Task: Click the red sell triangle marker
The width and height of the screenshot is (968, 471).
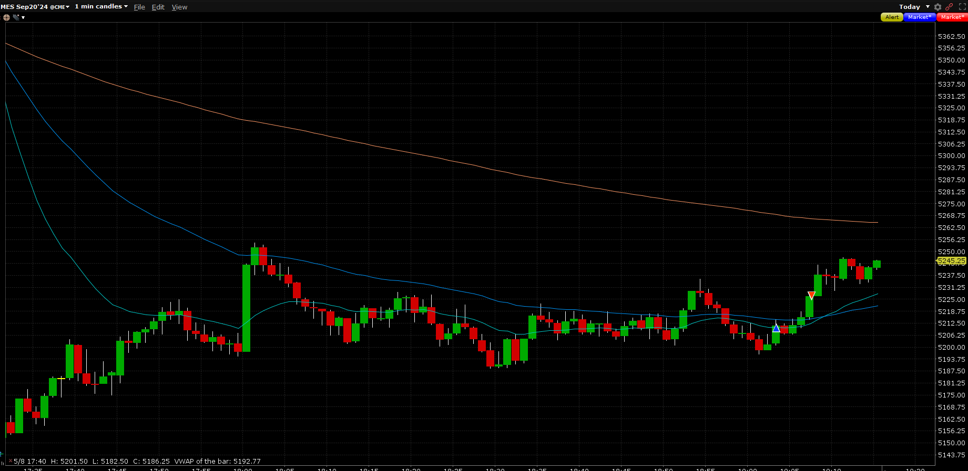Action: tap(811, 296)
